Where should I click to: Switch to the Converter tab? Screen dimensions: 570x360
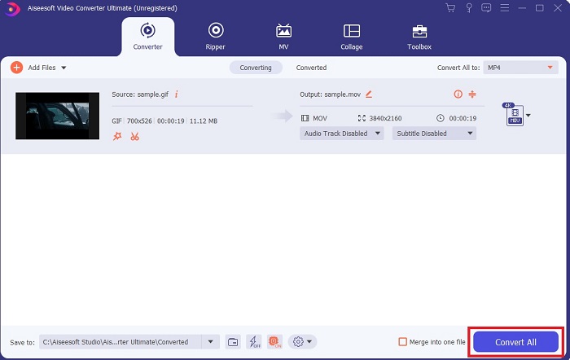tap(147, 37)
